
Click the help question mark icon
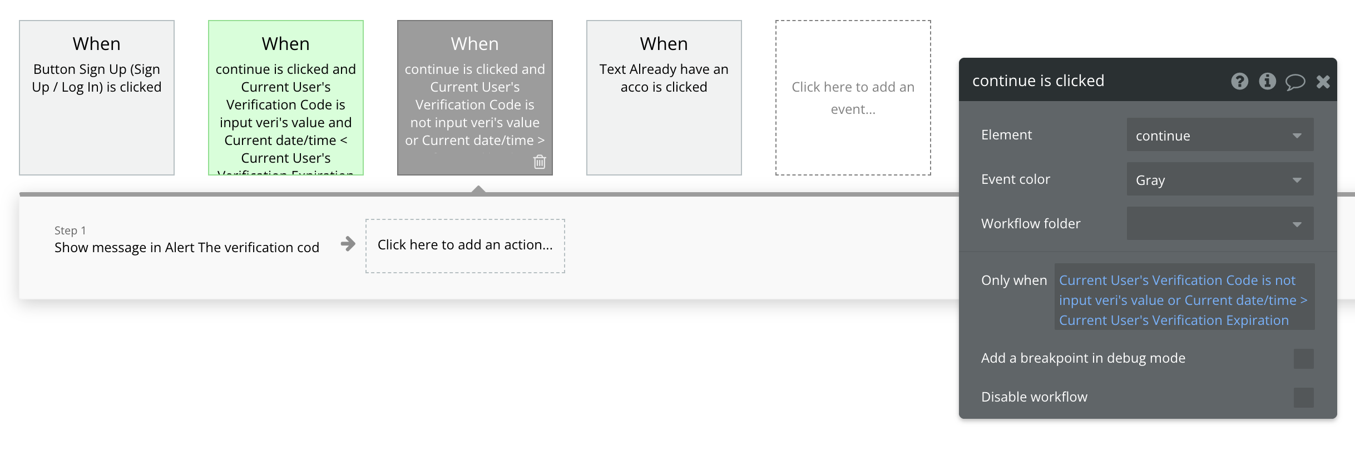tap(1239, 81)
